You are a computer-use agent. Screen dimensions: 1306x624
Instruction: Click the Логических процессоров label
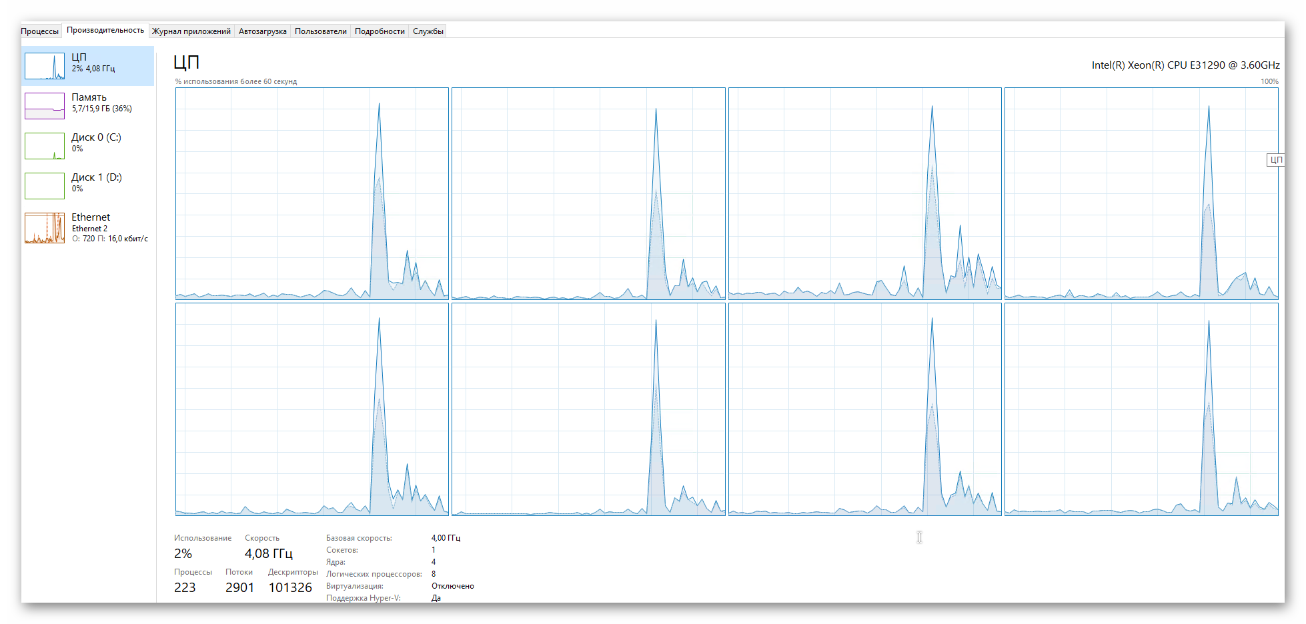tap(374, 574)
